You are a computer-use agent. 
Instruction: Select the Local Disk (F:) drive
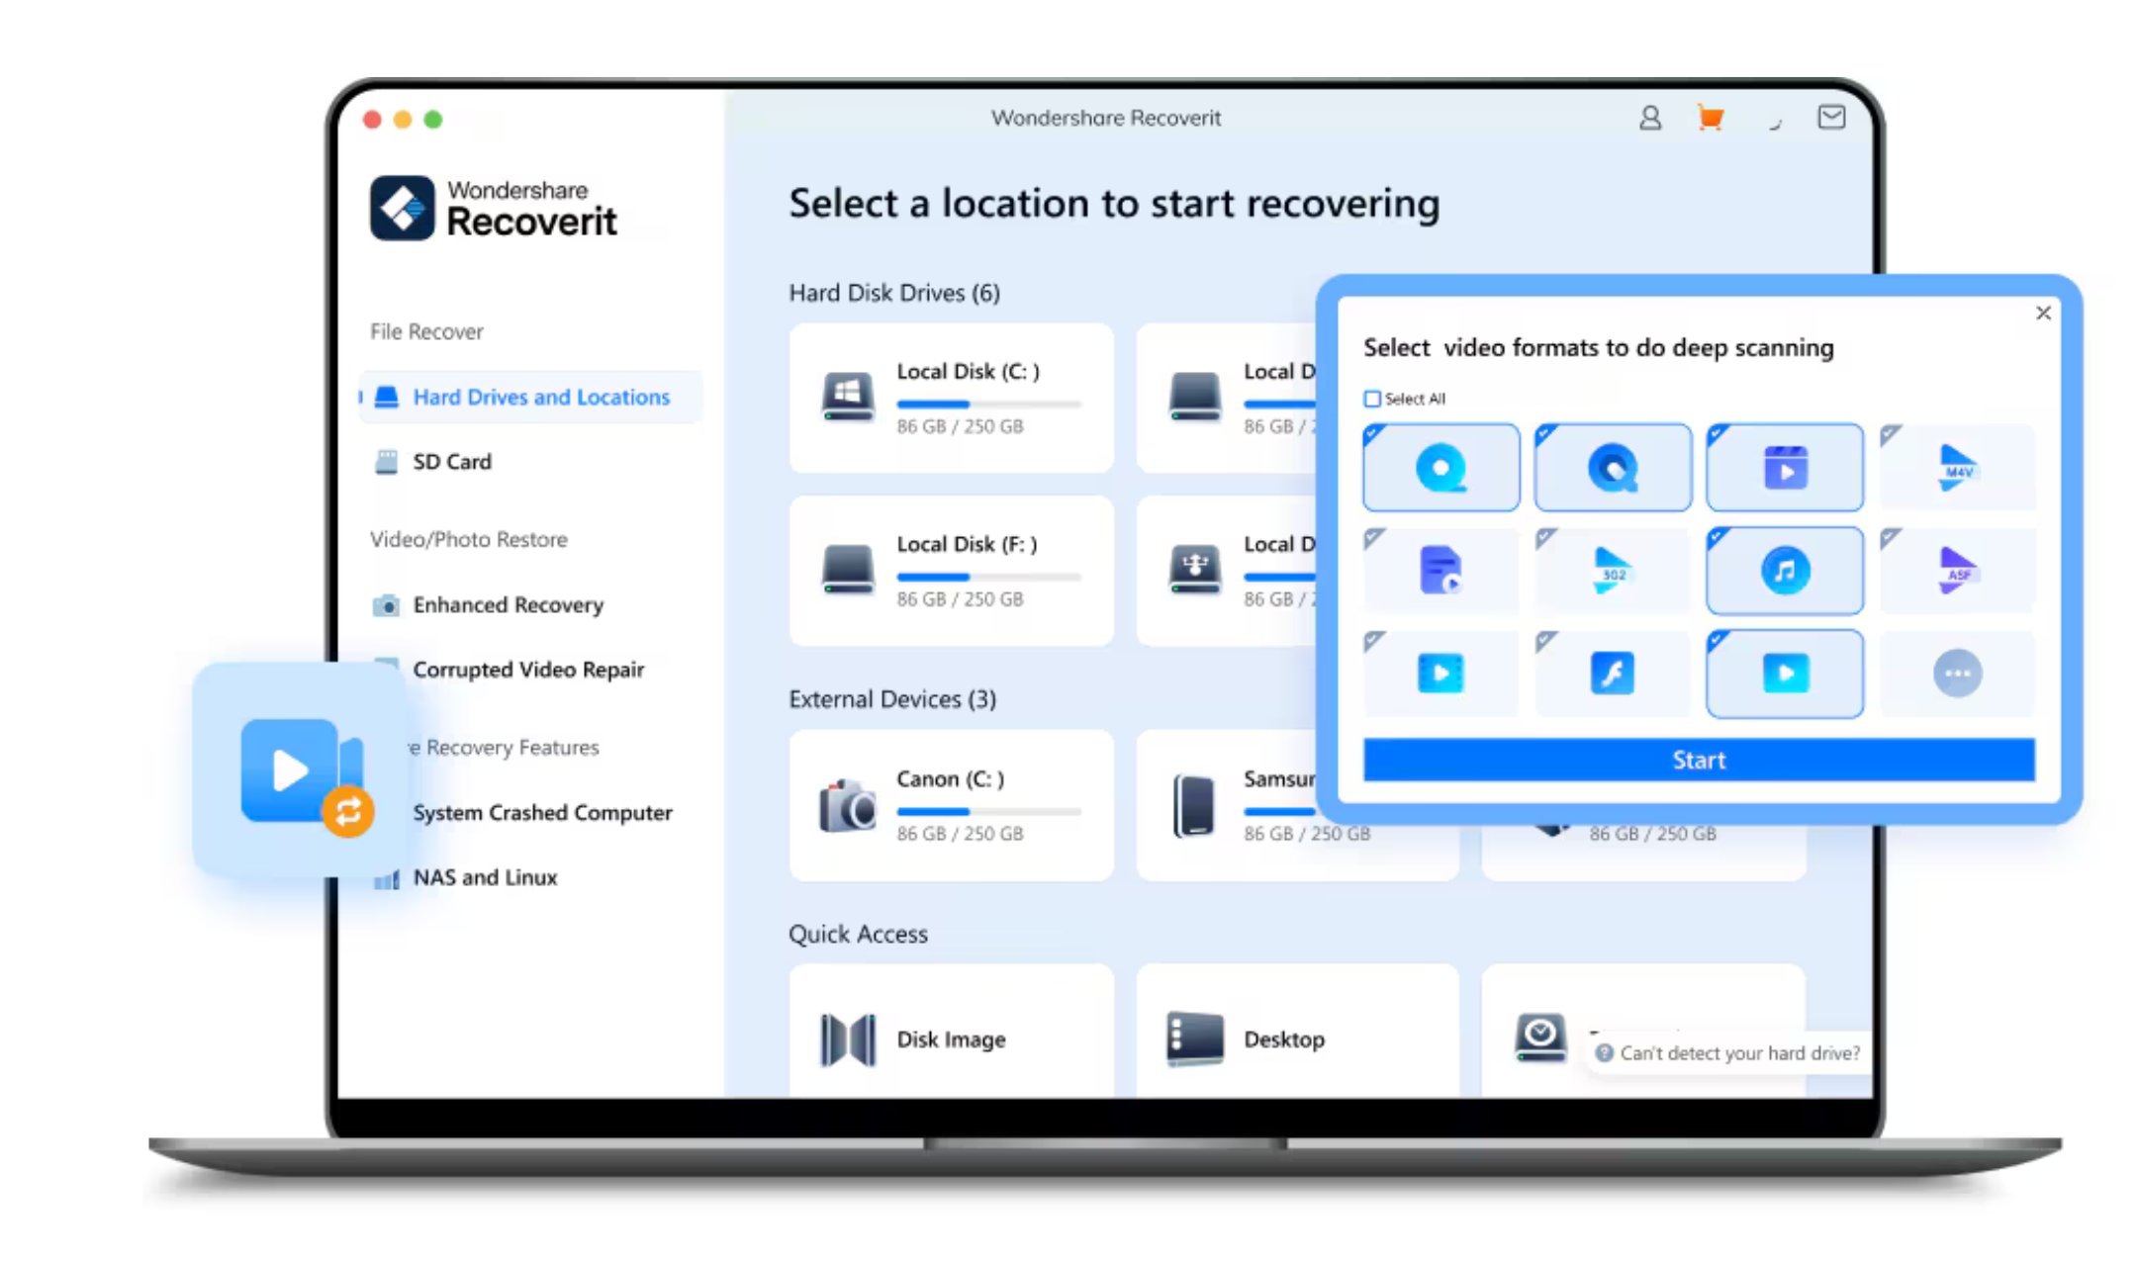coord(951,571)
